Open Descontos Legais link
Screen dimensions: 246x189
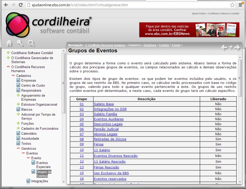(108, 124)
